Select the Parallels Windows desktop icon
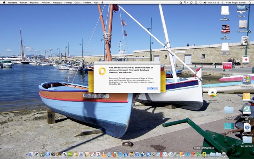The height and width of the screenshot is (159, 254). coord(227,66)
